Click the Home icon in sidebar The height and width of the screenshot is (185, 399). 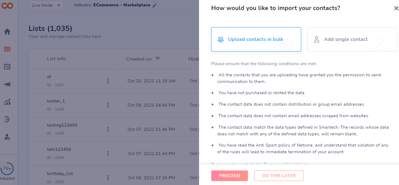pos(7,31)
